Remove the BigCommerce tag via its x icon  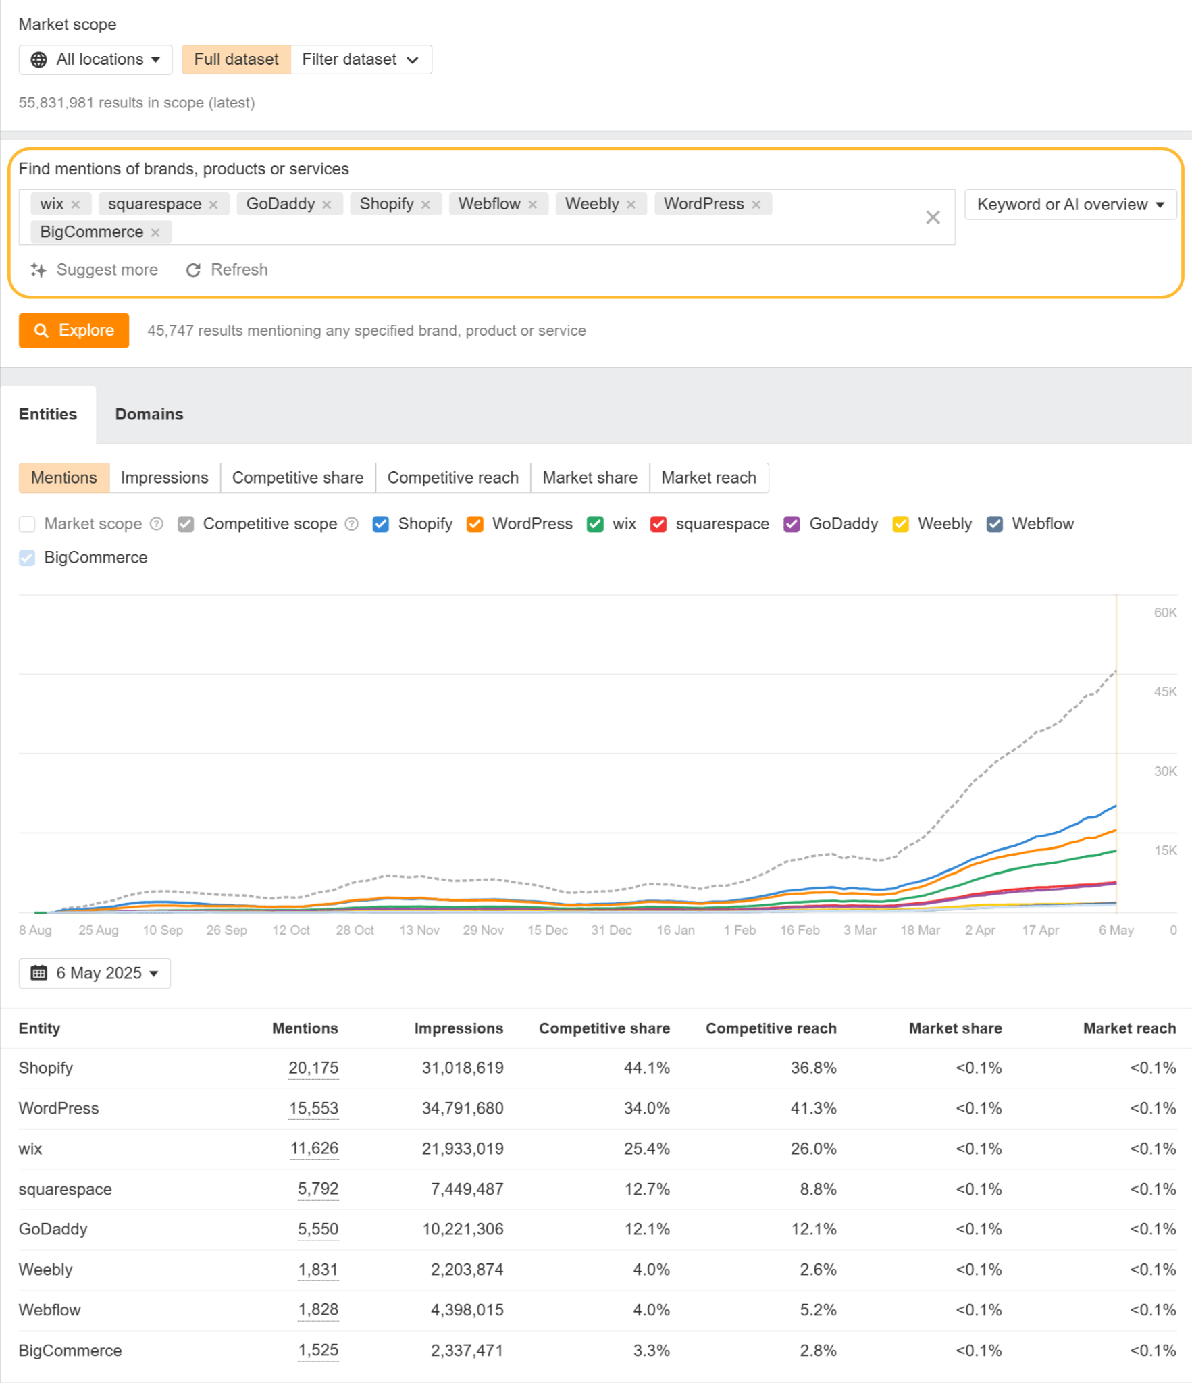coord(155,232)
